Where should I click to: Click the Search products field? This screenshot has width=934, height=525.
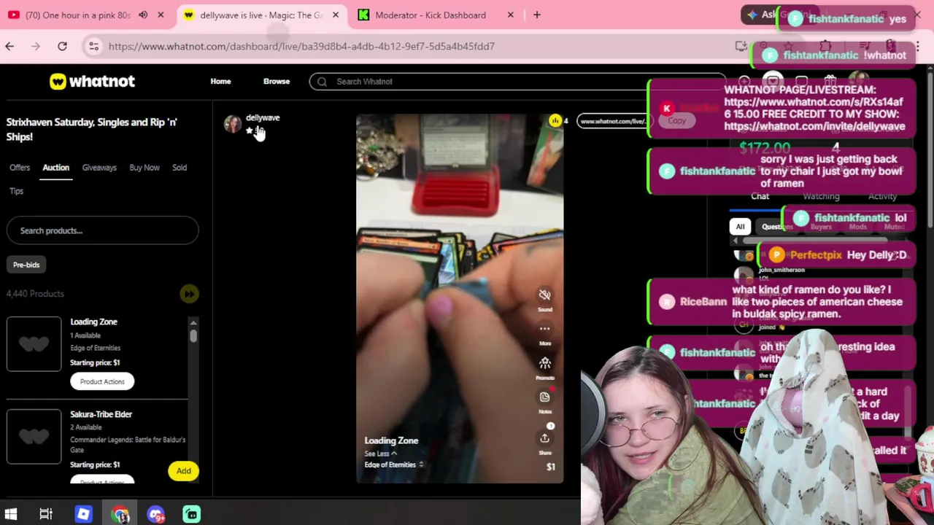pyautogui.click(x=102, y=230)
